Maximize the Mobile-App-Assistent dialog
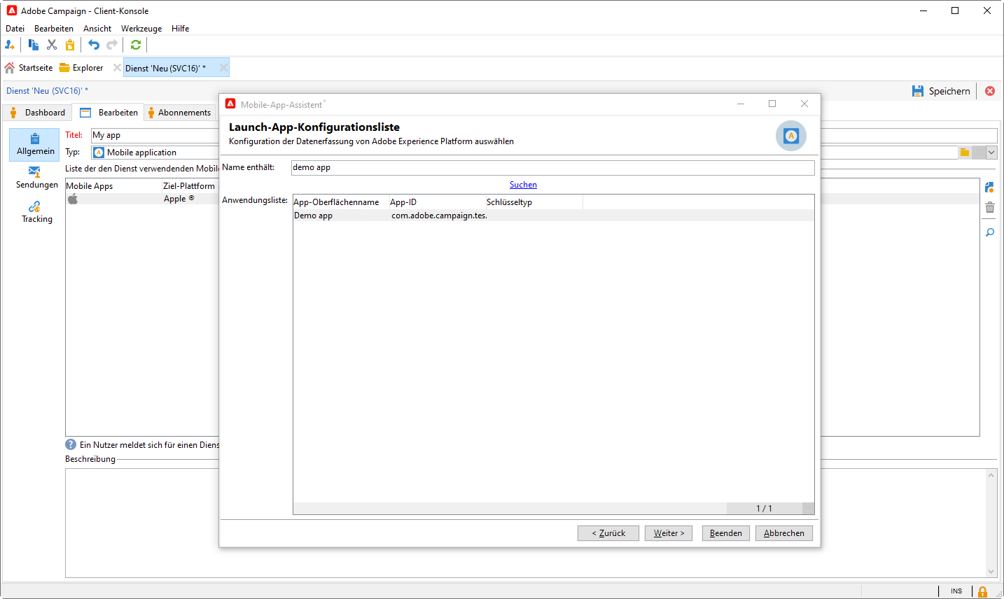The image size is (1004, 599). pyautogui.click(x=772, y=104)
